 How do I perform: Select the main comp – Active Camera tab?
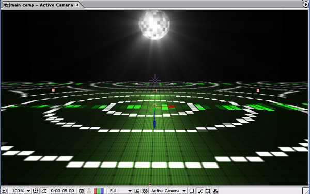(41, 5)
